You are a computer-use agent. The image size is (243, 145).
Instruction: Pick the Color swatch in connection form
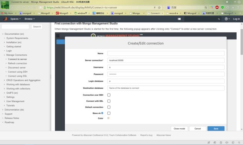pos(108,118)
